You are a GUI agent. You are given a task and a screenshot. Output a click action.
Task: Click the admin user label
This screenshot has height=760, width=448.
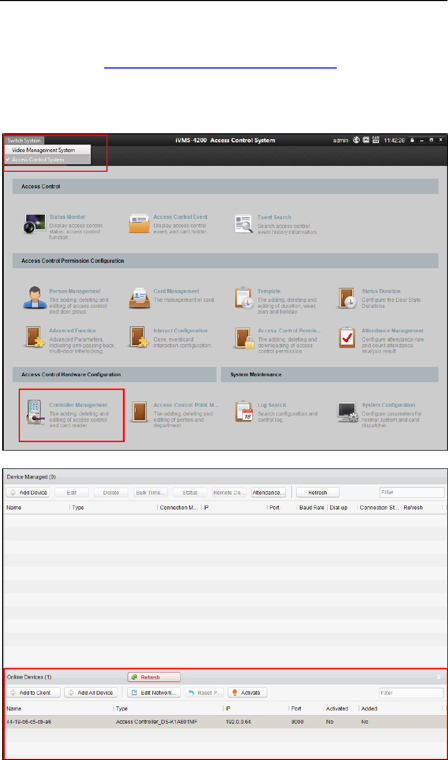tap(341, 140)
